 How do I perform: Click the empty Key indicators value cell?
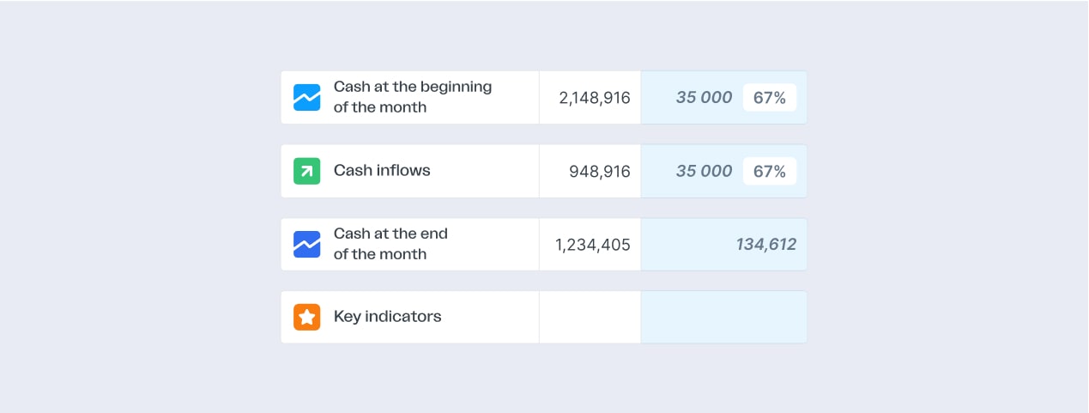point(590,317)
